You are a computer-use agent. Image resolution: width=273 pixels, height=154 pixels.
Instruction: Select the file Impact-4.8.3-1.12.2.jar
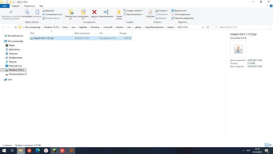[x=81, y=38]
